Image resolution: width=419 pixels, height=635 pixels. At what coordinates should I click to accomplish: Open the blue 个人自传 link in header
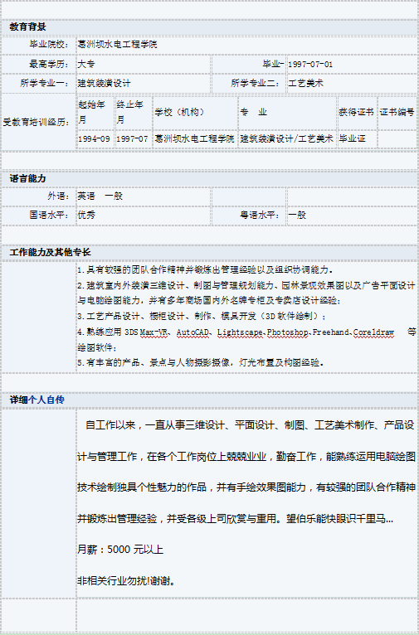tap(46, 400)
